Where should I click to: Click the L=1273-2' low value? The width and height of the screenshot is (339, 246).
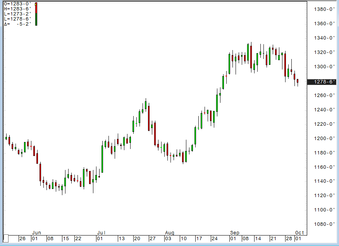pos(17,14)
